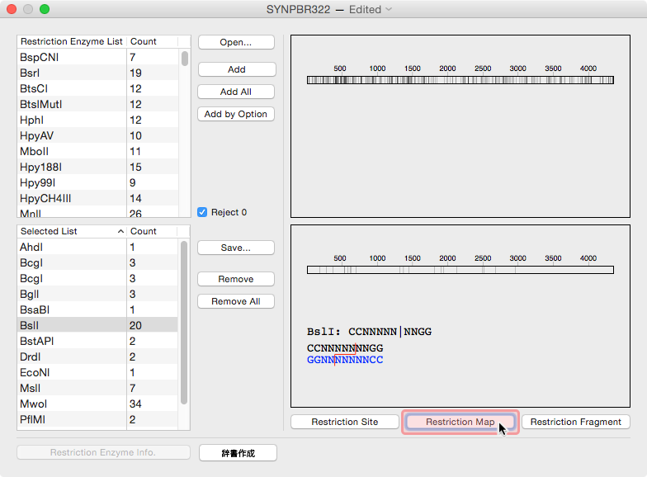
Task: Click the Restriction Map button
Action: pyautogui.click(x=460, y=422)
